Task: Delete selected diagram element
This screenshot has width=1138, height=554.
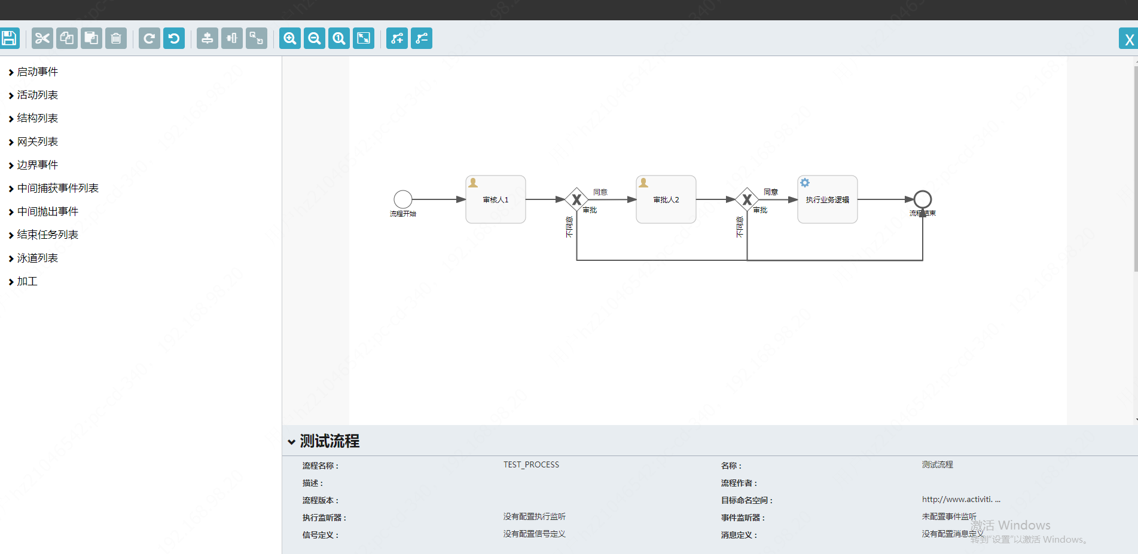Action: pyautogui.click(x=116, y=38)
